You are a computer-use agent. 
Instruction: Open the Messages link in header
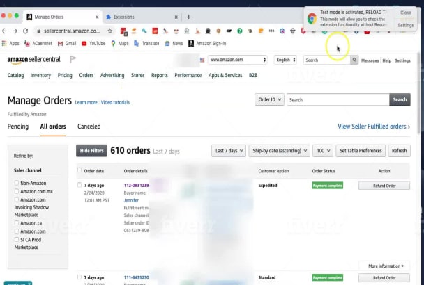pos(370,60)
